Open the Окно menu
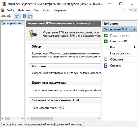 (x=47, y=10)
